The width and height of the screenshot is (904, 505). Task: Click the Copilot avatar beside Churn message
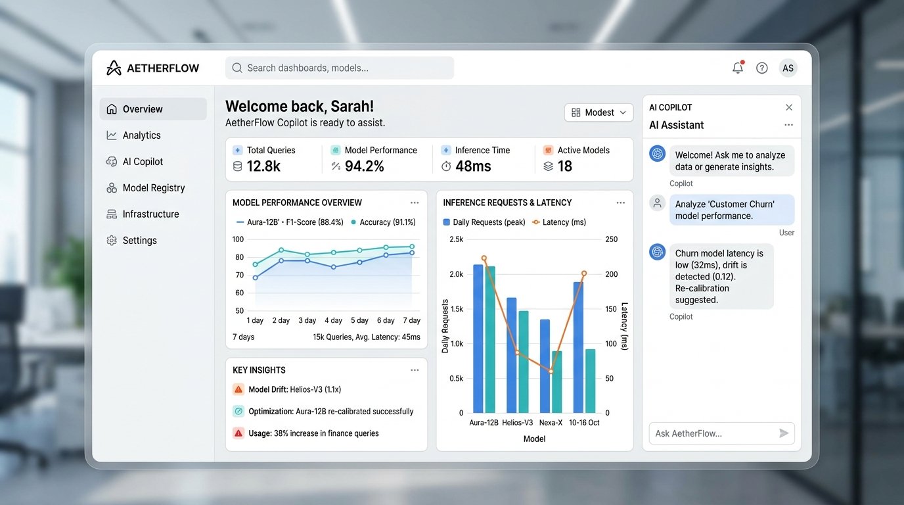(x=658, y=252)
